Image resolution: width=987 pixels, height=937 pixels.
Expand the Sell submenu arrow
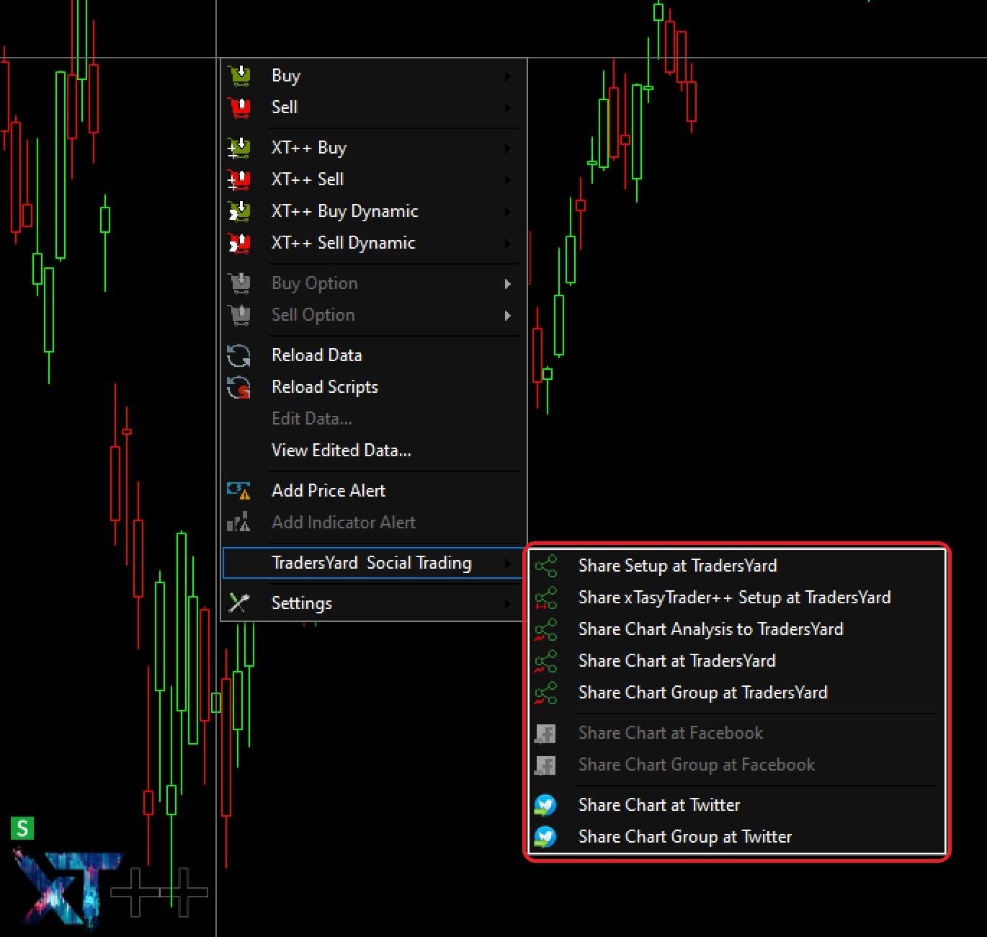pos(508,107)
